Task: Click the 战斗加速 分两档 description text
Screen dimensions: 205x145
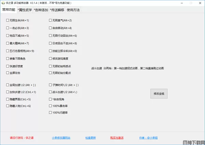Action: tap(127, 68)
